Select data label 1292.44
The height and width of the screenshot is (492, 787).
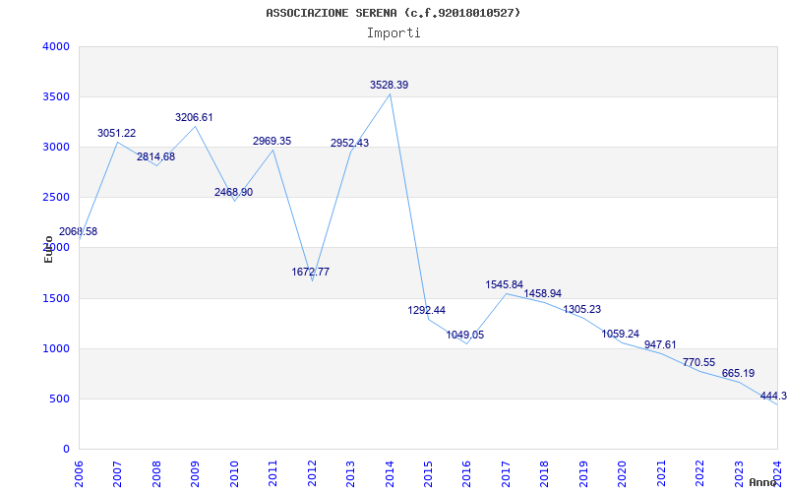(427, 310)
